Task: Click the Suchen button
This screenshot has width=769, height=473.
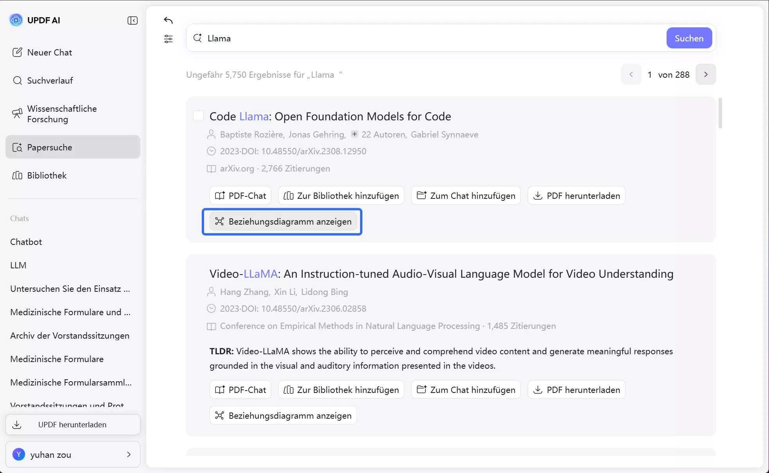Action: pyautogui.click(x=689, y=38)
